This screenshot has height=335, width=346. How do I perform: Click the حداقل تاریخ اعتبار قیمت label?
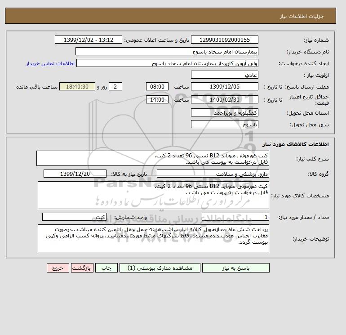click(x=309, y=100)
